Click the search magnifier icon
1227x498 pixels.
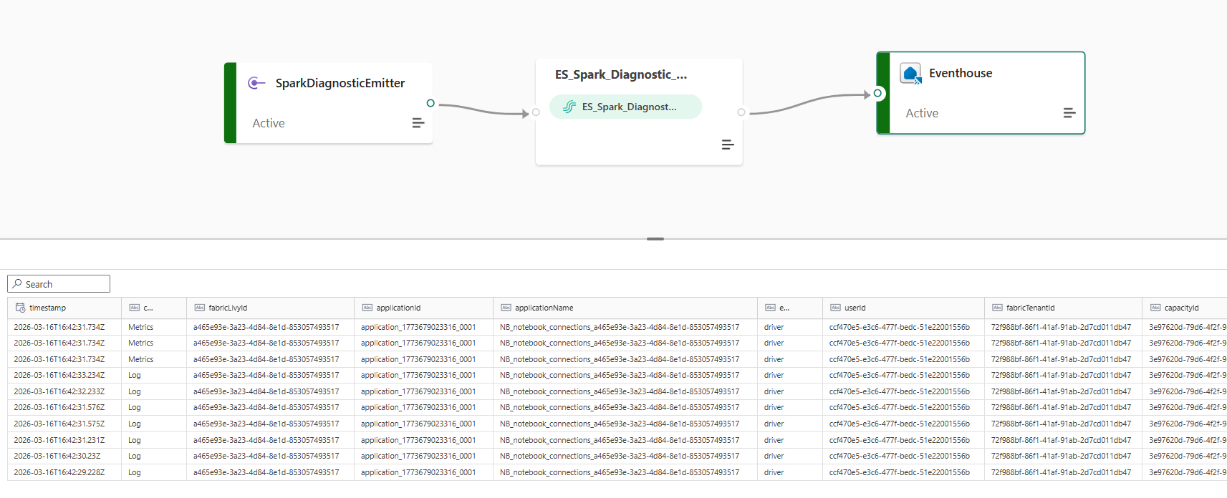tap(17, 284)
